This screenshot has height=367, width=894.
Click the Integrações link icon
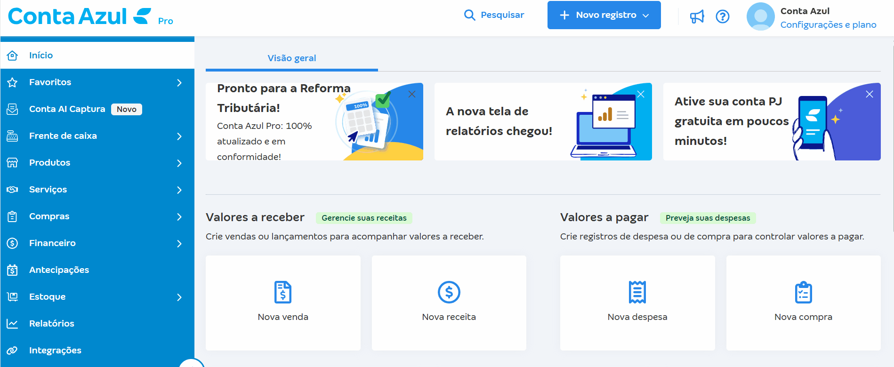(x=12, y=351)
